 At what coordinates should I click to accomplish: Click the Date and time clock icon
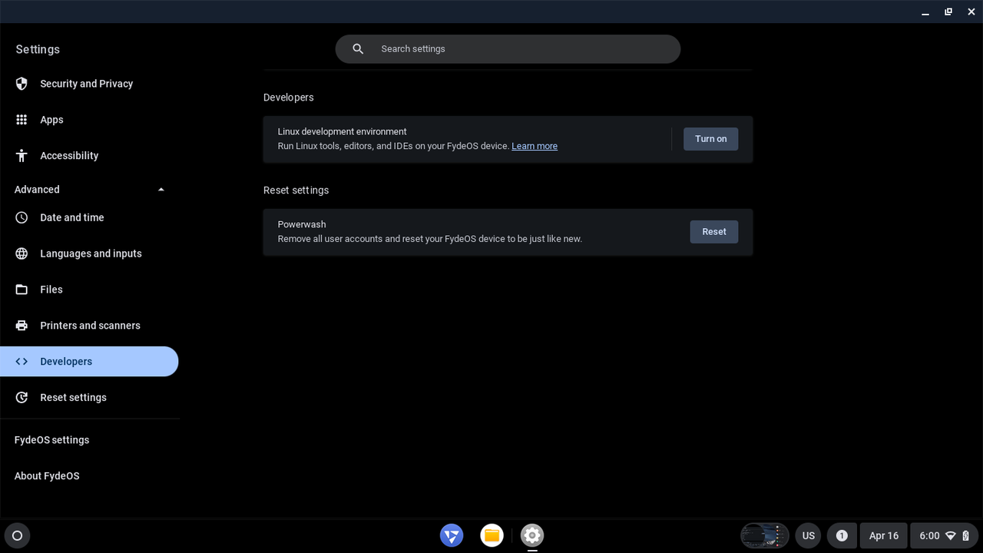pos(22,217)
